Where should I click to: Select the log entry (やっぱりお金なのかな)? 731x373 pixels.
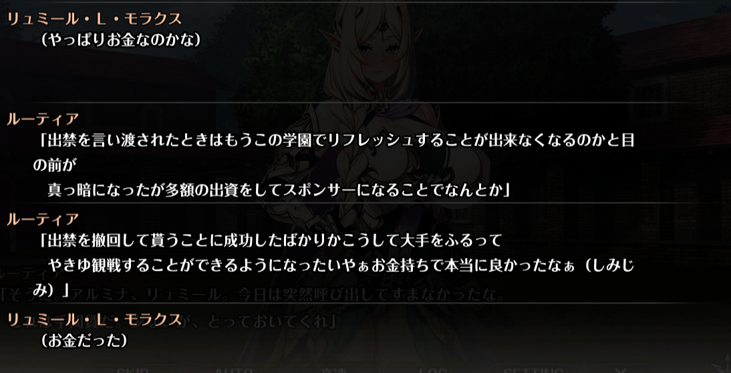[x=120, y=41]
